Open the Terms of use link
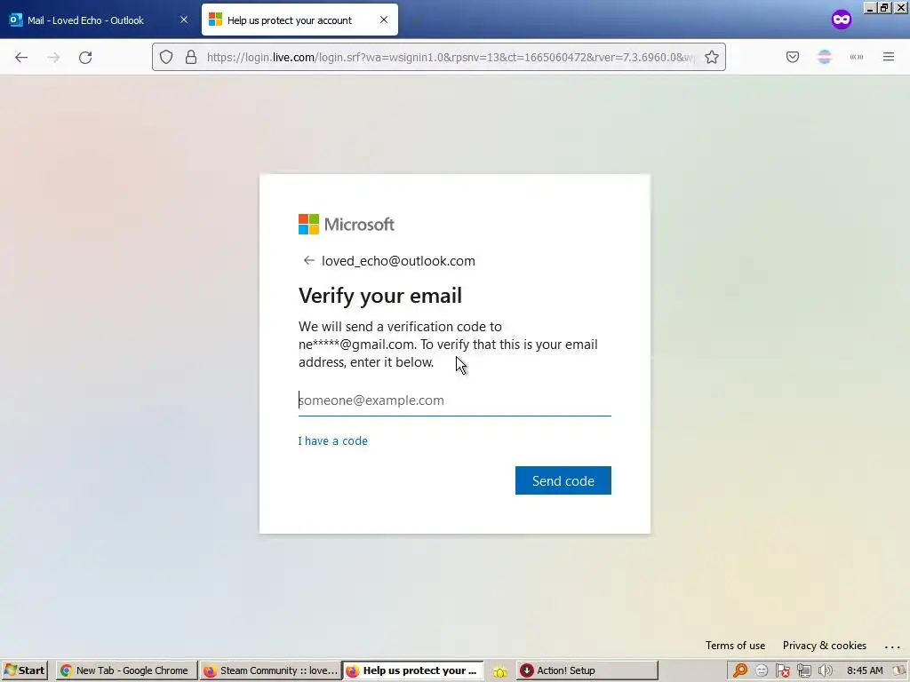This screenshot has width=910, height=682. pos(735,646)
